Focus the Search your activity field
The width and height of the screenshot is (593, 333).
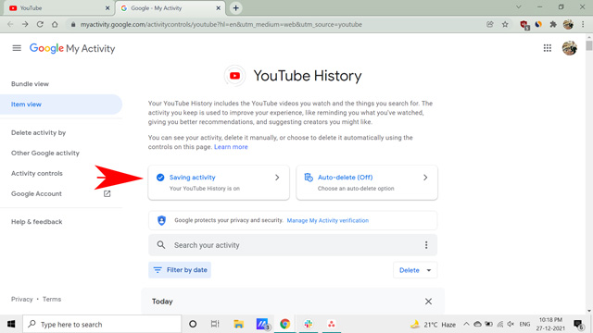[293, 245]
